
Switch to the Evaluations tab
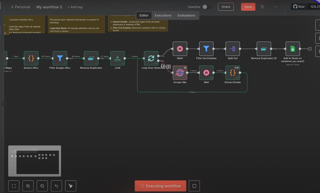coord(186,15)
